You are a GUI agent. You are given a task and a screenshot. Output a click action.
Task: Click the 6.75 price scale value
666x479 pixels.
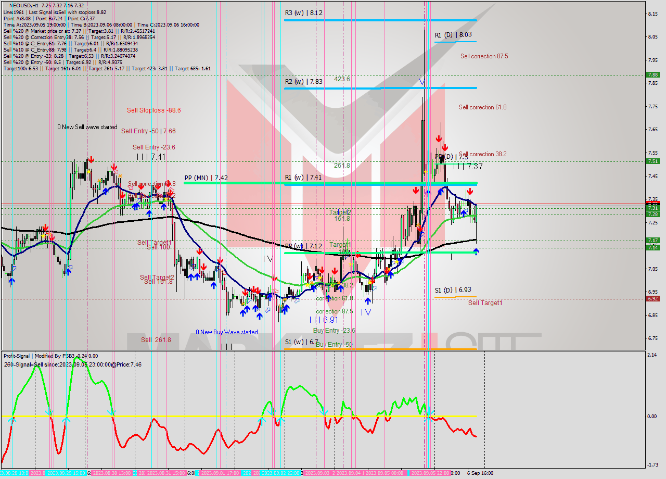point(654,338)
